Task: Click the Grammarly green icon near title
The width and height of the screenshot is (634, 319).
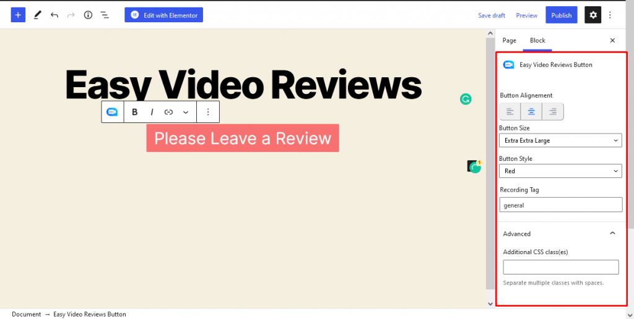Action: (x=466, y=100)
